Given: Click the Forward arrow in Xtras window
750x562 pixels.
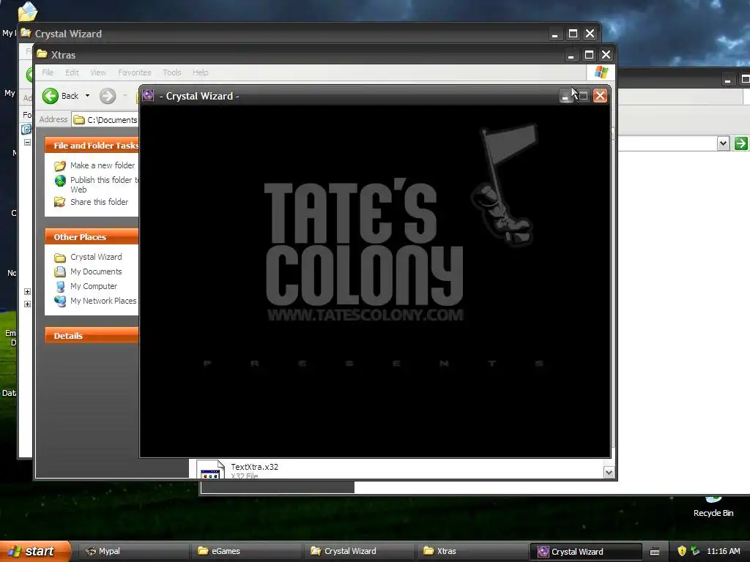Looking at the screenshot, I should pyautogui.click(x=108, y=96).
